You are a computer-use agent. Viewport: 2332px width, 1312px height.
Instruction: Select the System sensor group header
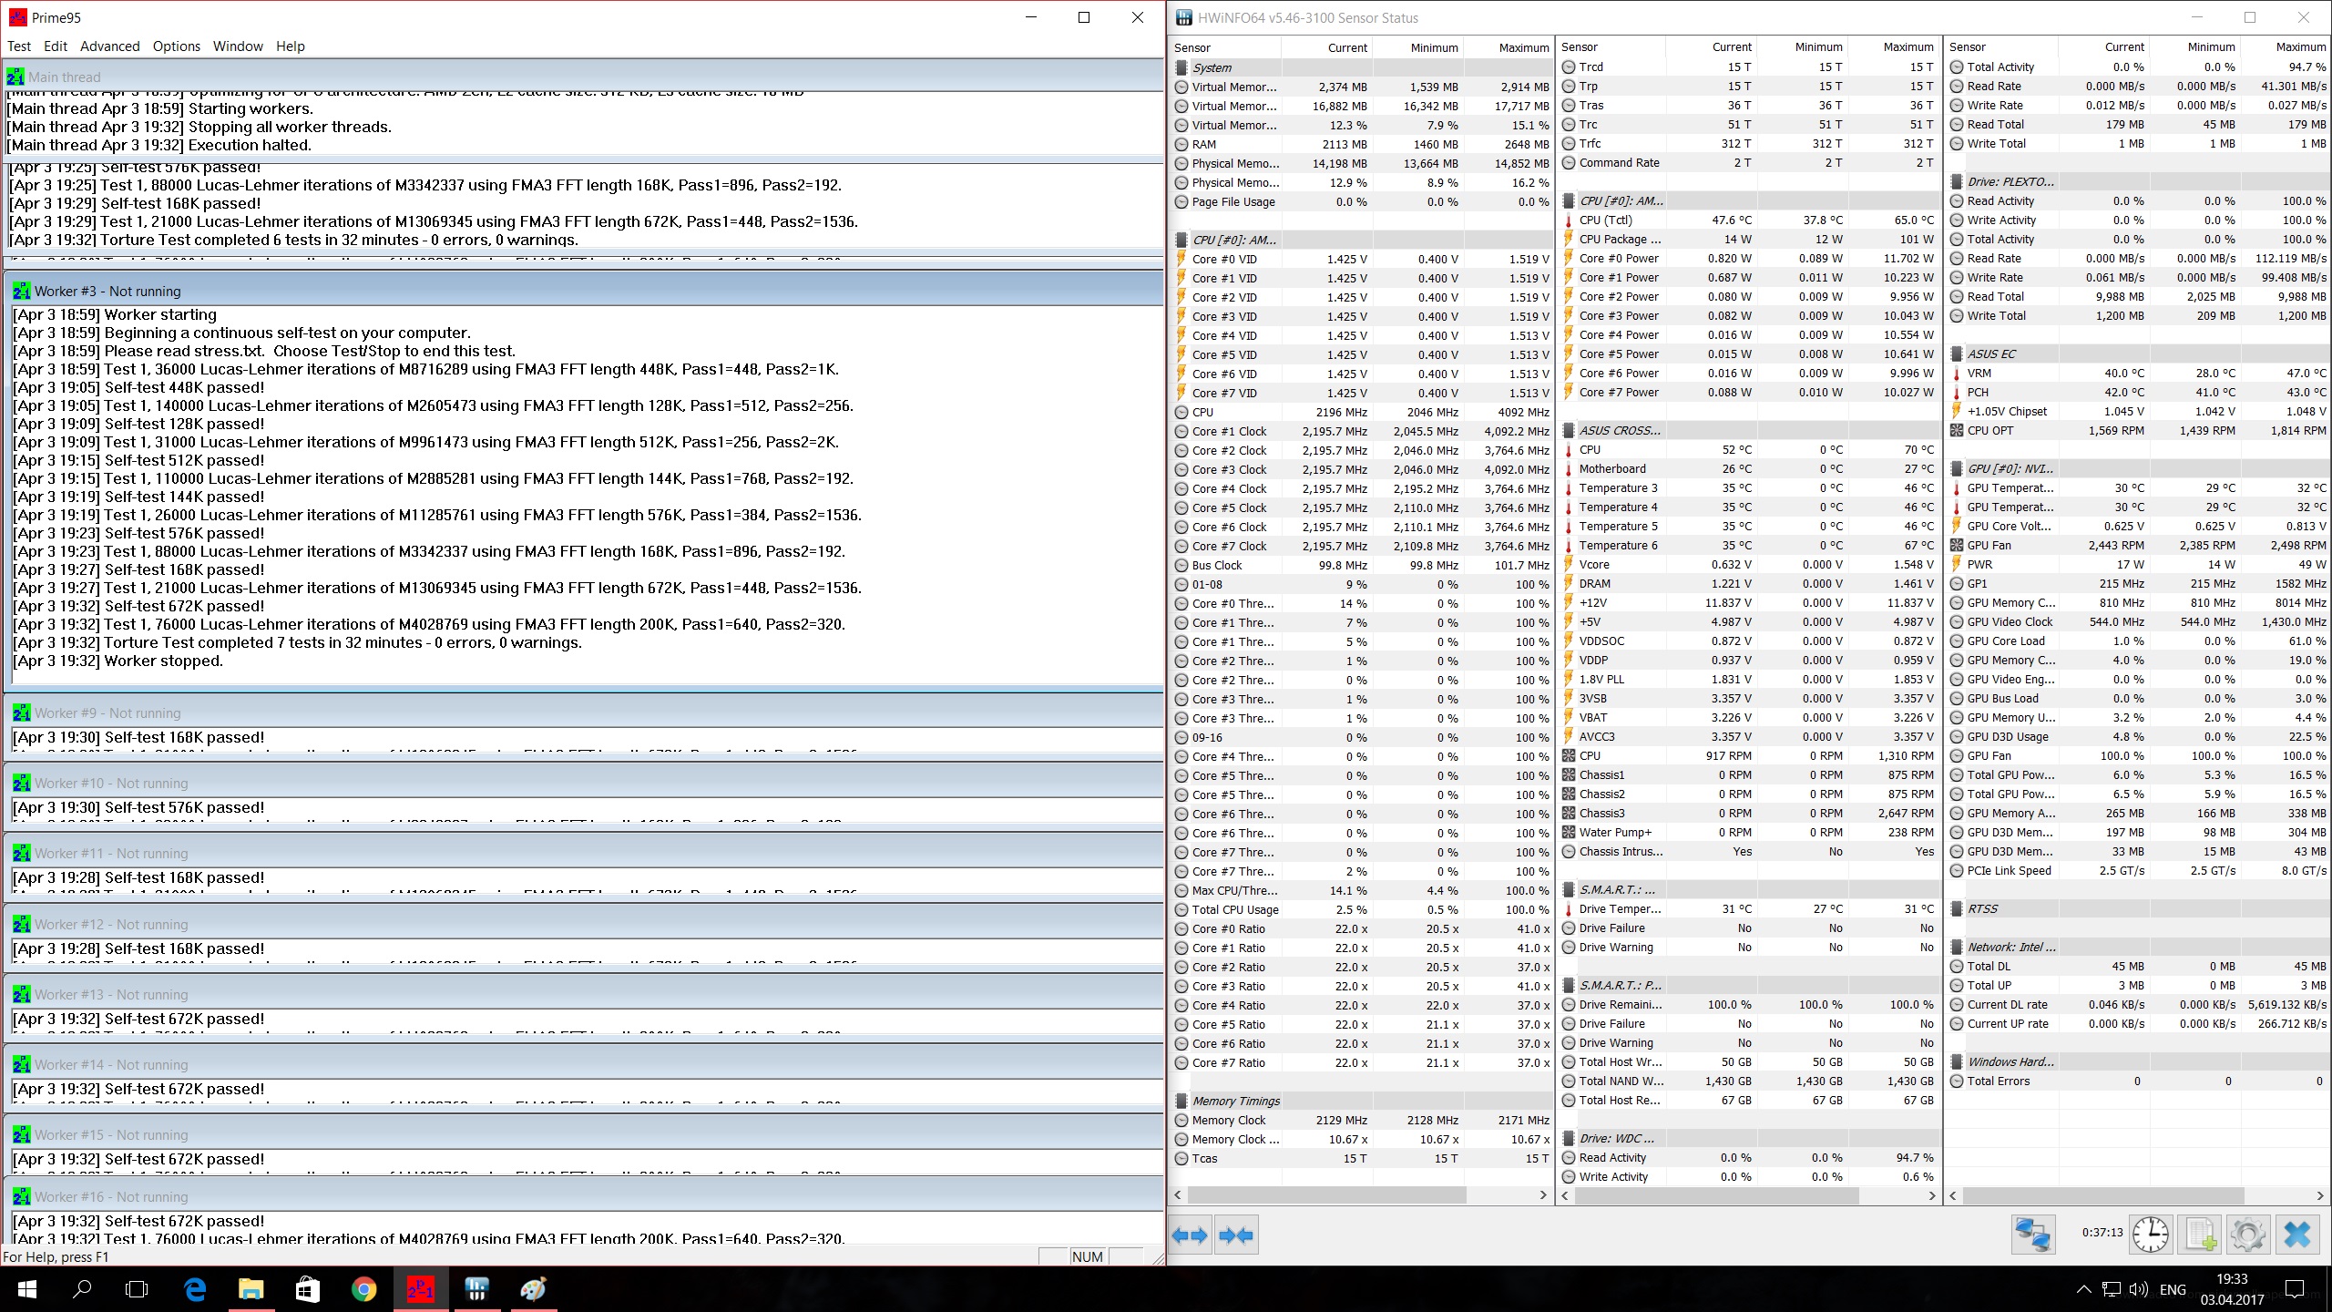click(1212, 67)
